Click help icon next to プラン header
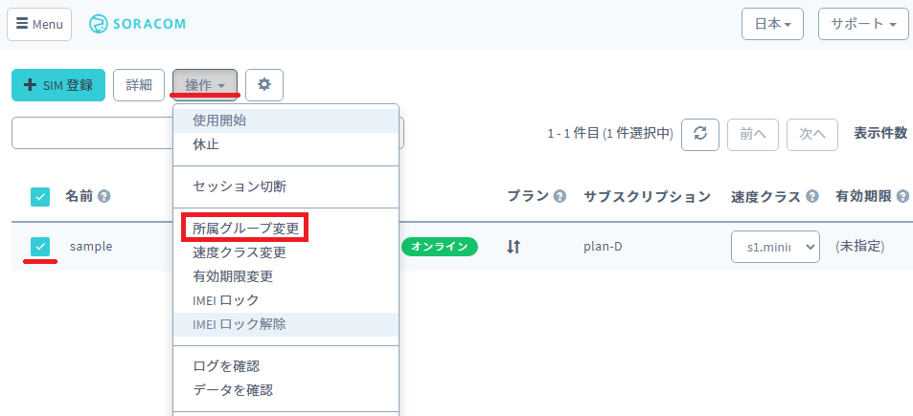913x416 pixels. point(559,196)
